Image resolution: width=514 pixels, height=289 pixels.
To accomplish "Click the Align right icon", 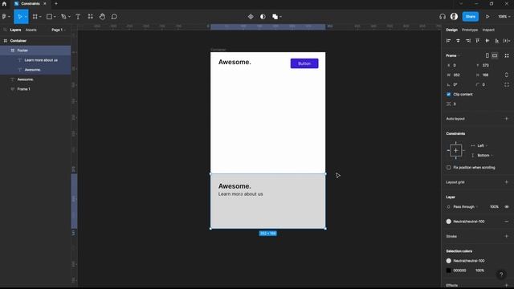I will click(x=467, y=41).
